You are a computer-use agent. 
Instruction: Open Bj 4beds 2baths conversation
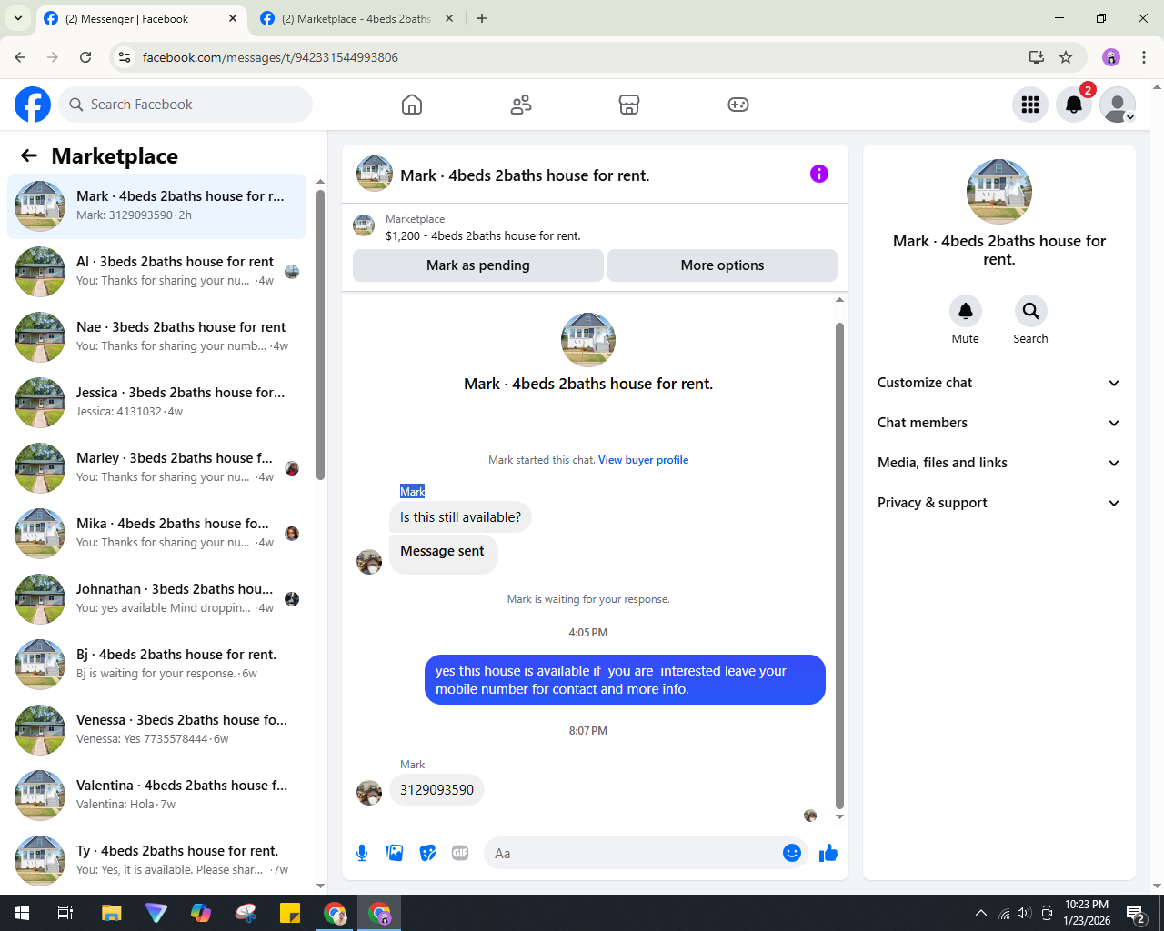click(156, 665)
